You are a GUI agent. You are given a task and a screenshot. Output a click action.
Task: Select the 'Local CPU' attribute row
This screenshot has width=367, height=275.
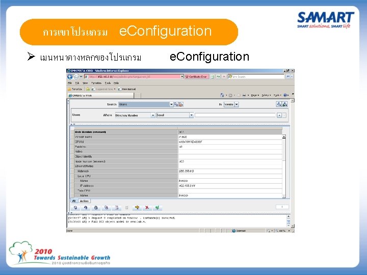coord(178,176)
